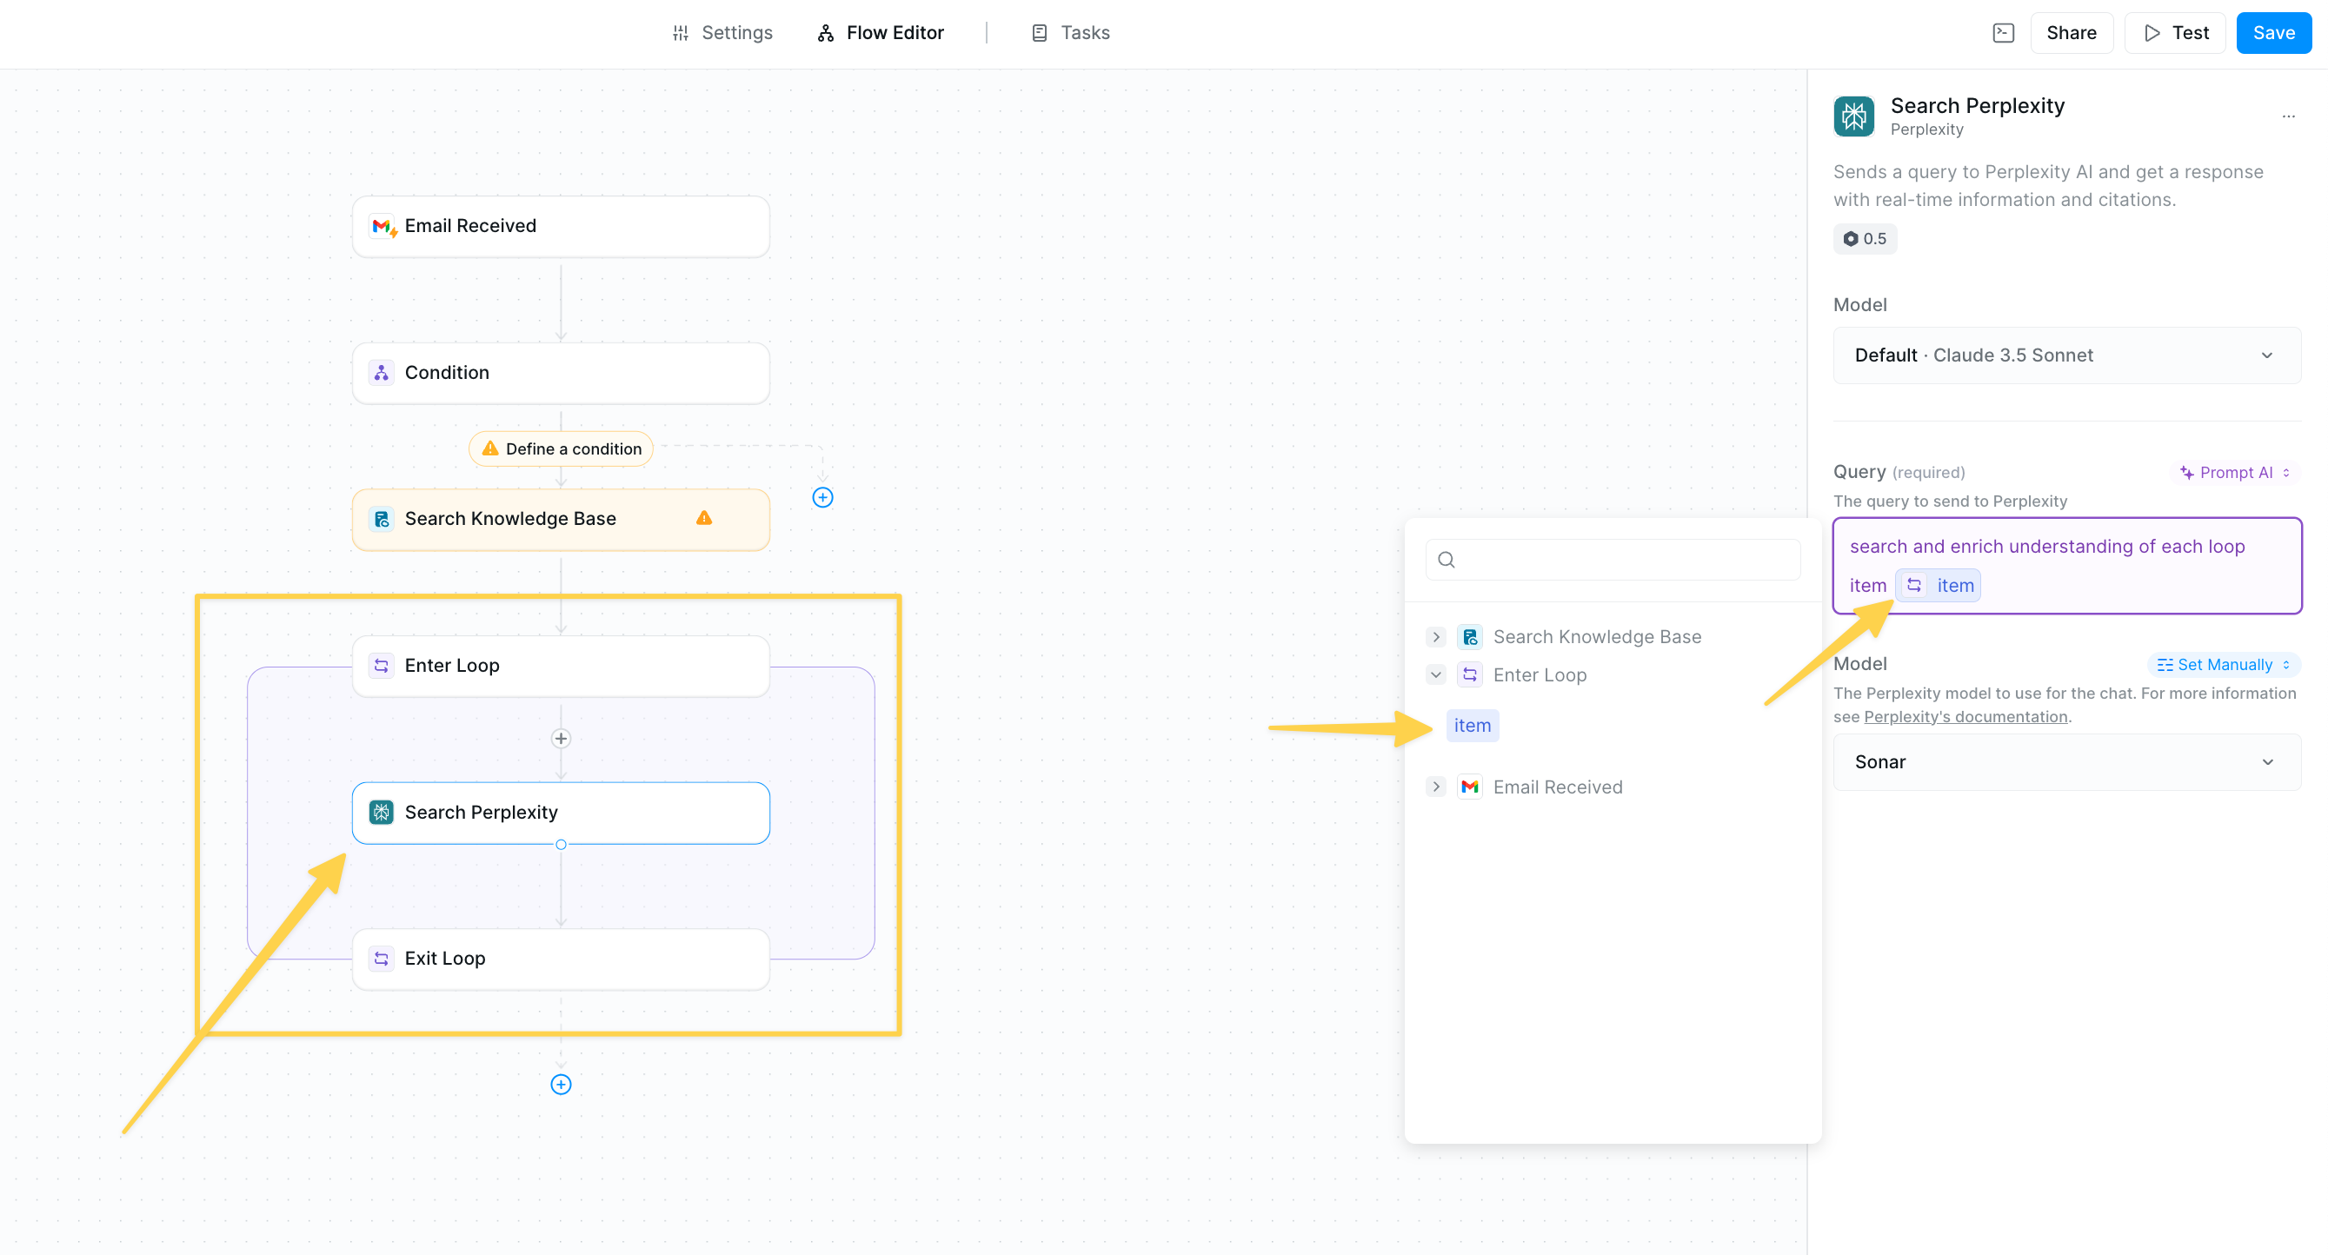Expand Email Received in variable list

(1435, 787)
